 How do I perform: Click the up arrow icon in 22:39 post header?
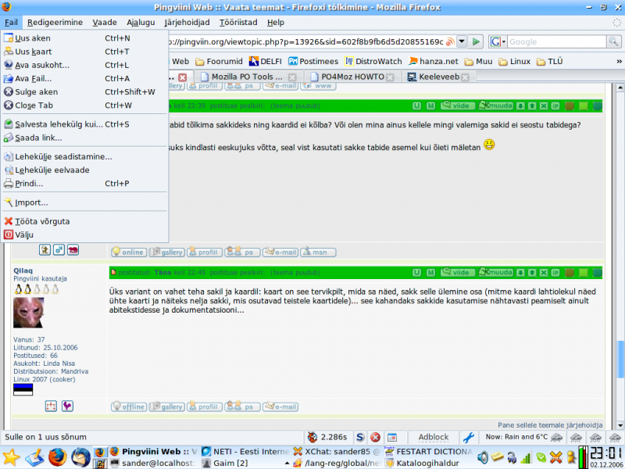(x=532, y=106)
